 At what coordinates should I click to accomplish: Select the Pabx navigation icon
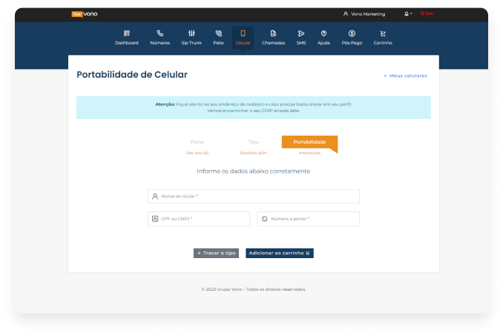tap(218, 33)
